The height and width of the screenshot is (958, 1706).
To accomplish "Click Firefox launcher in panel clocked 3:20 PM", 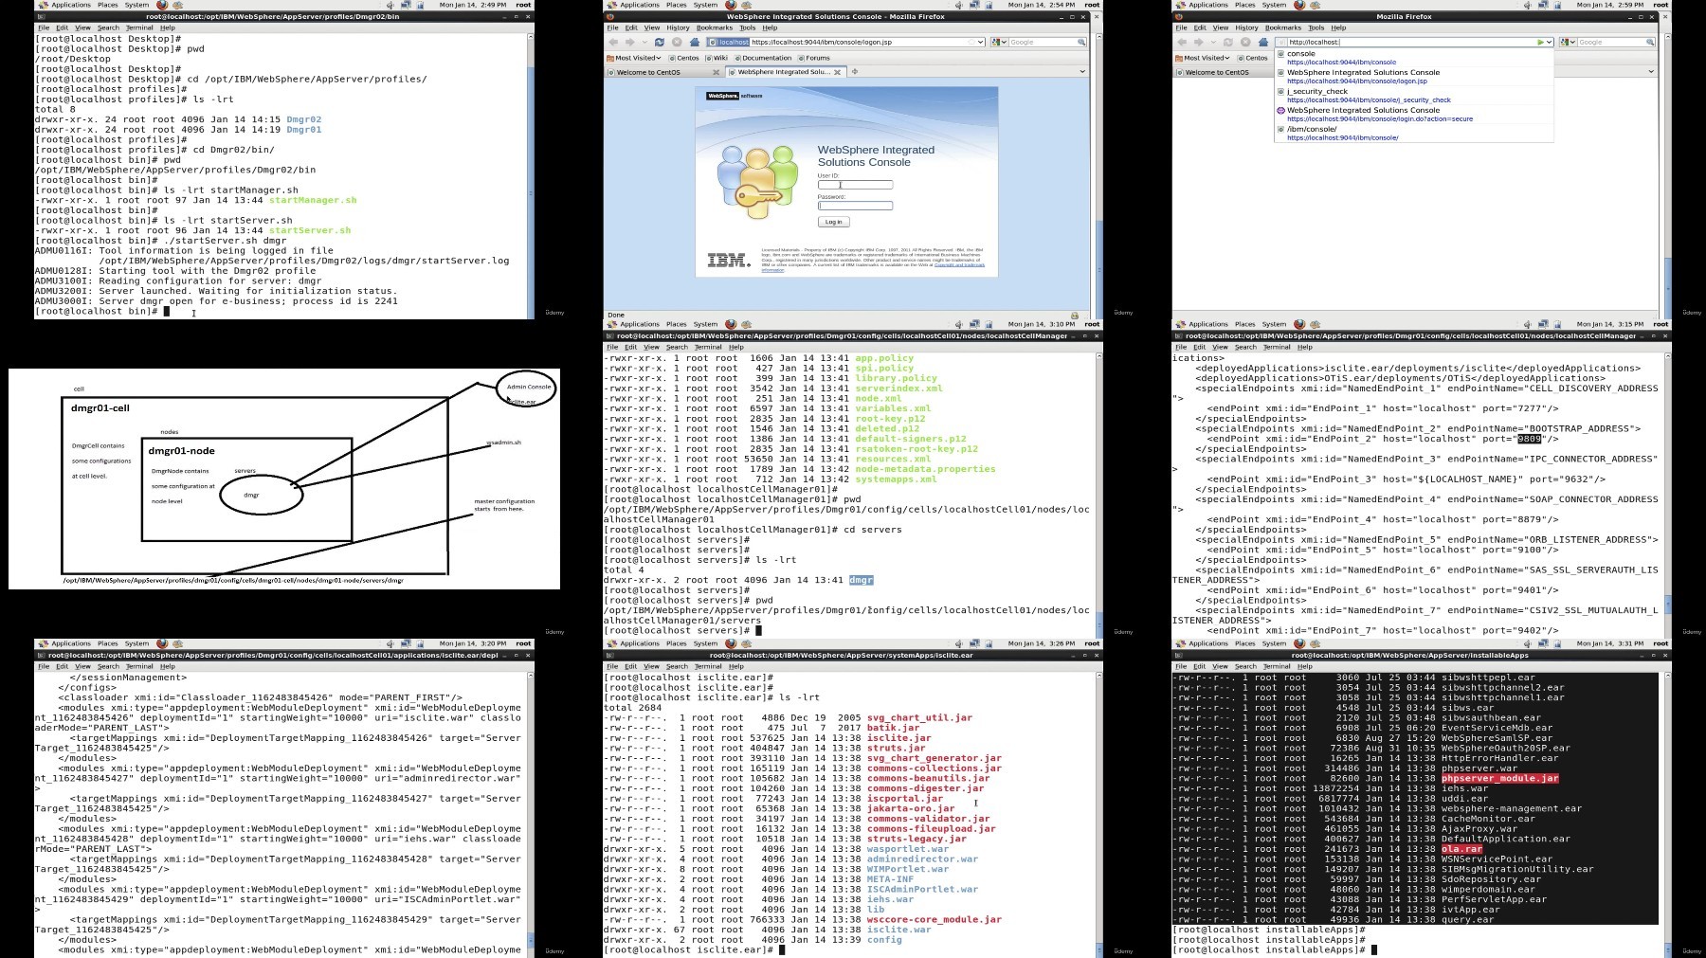I will [162, 643].
